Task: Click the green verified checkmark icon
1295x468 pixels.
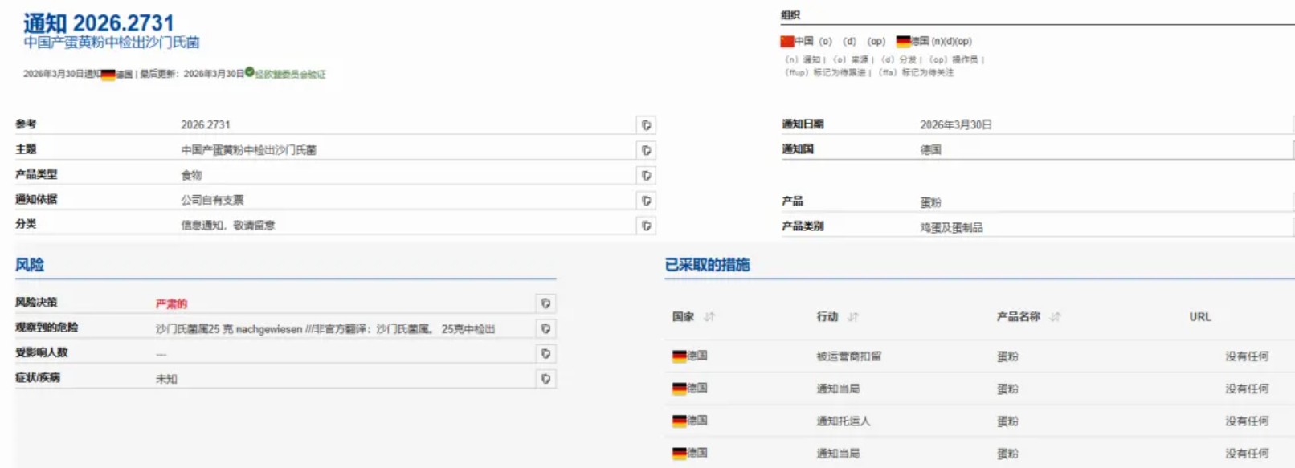Action: tap(250, 72)
